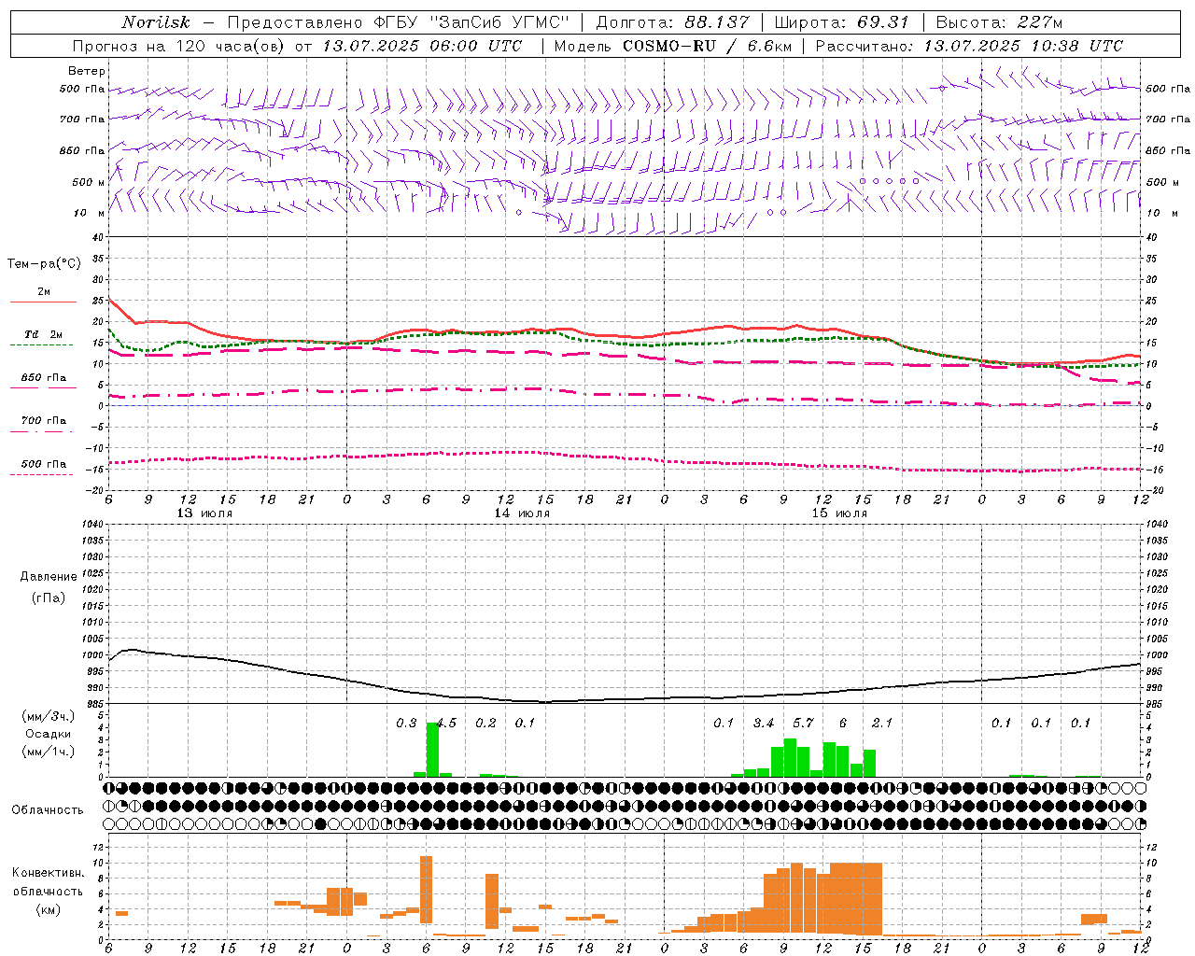Click the tallest green precipitation bar below "4.5"

click(x=432, y=749)
